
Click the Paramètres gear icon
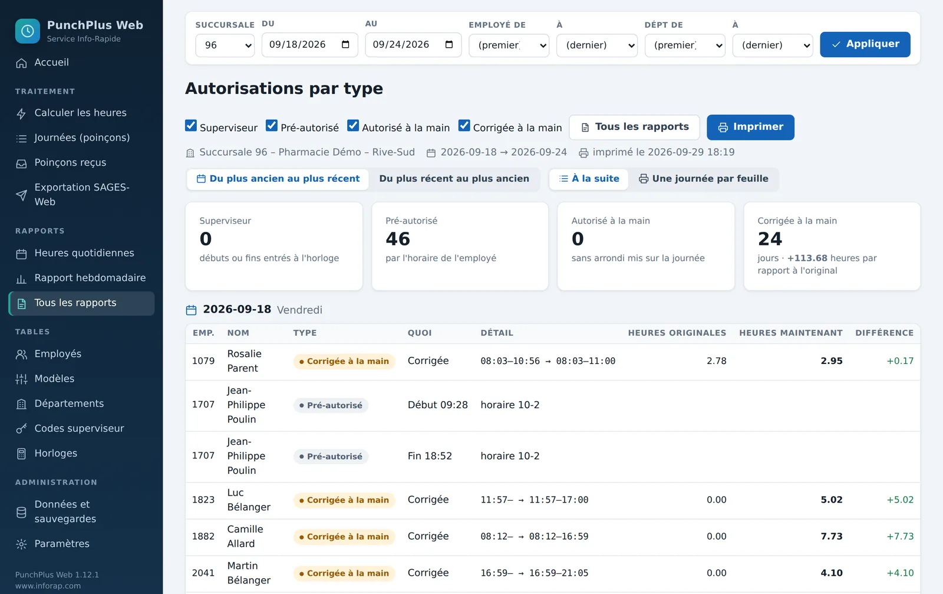coord(21,544)
